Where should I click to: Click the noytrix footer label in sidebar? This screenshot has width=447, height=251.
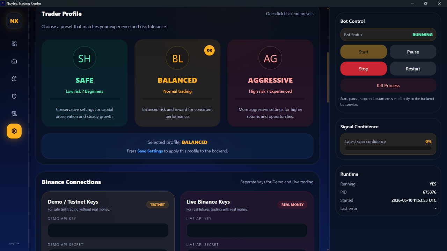[x=14, y=243]
